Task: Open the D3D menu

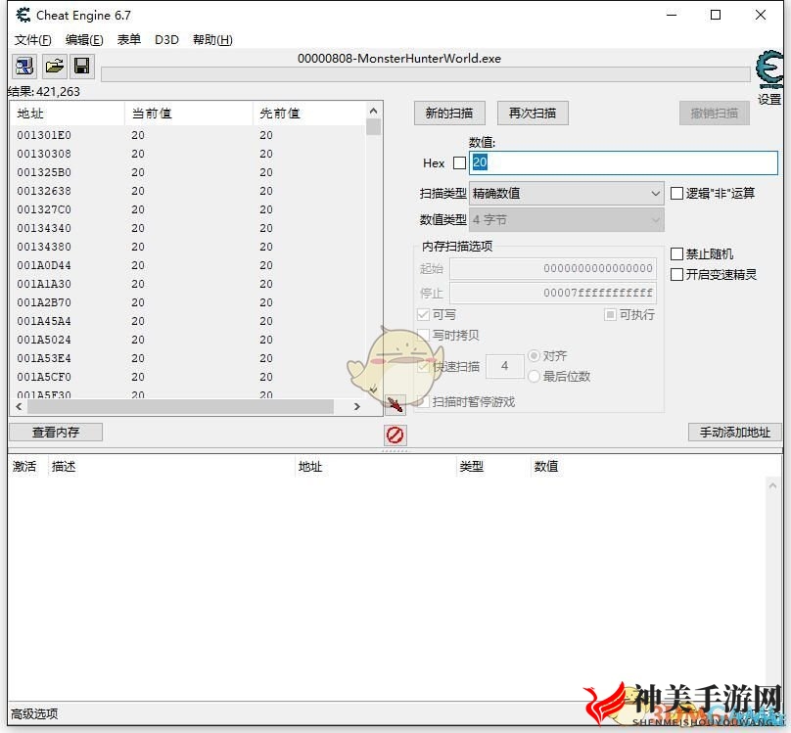Action: (x=166, y=40)
